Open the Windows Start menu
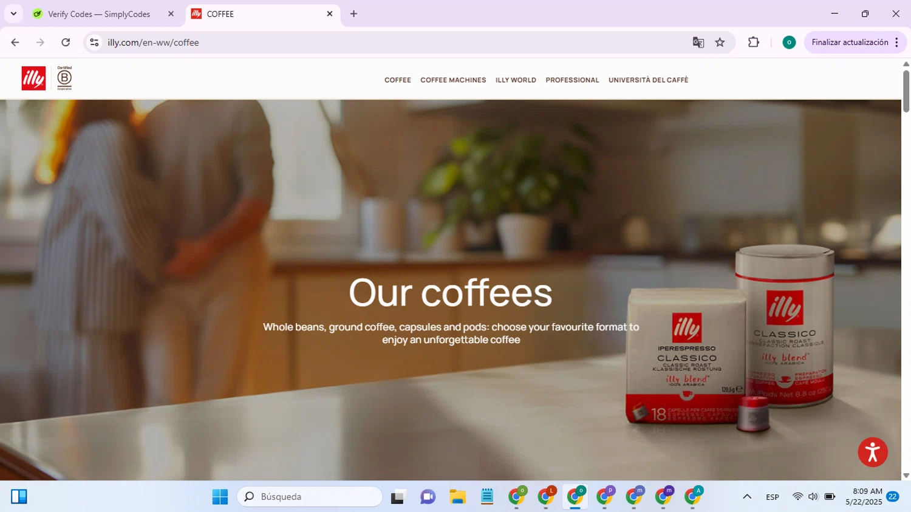Viewport: 911px width, 512px height. click(x=220, y=497)
